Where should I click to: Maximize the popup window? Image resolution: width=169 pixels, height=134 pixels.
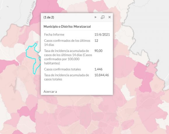(103, 17)
